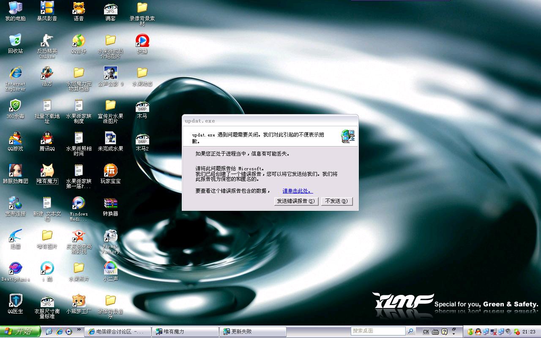Open 韩服劲舞团 game icon
The image size is (541, 338).
tap(15, 174)
